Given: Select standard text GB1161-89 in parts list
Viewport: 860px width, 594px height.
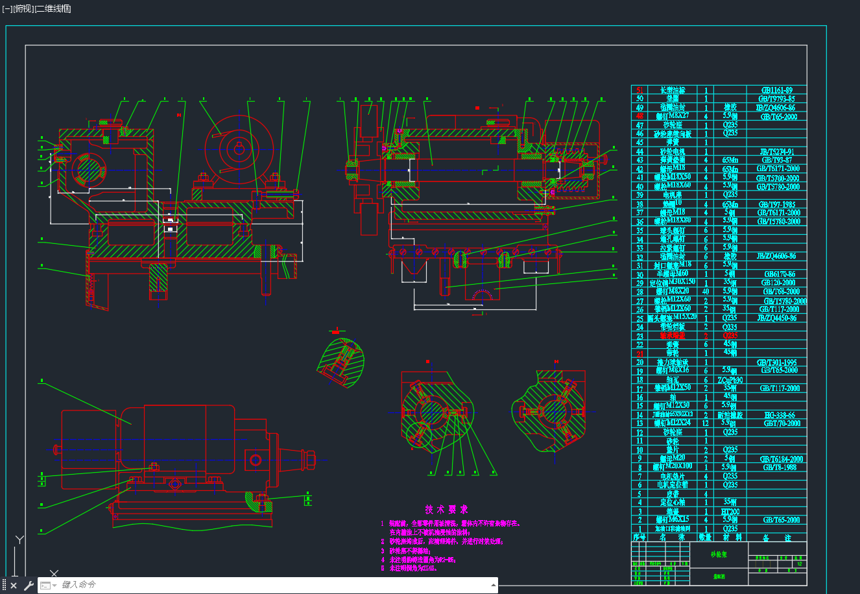Looking at the screenshot, I should coord(776,90).
